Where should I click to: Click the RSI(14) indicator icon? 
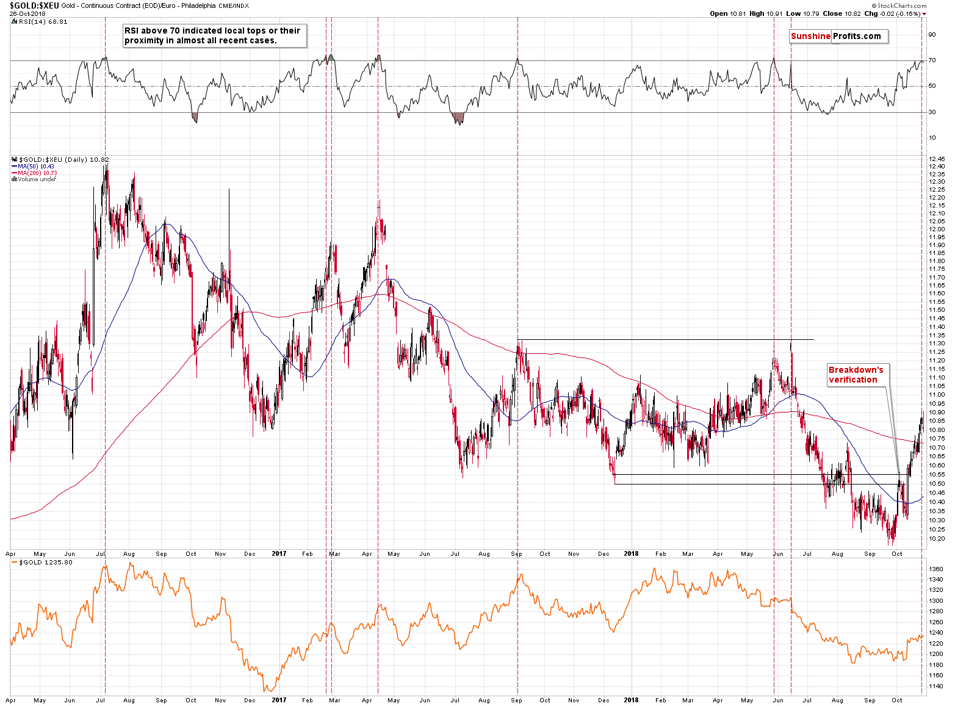click(x=14, y=21)
